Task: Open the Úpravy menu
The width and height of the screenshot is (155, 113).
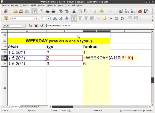Action: [x=15, y=5]
